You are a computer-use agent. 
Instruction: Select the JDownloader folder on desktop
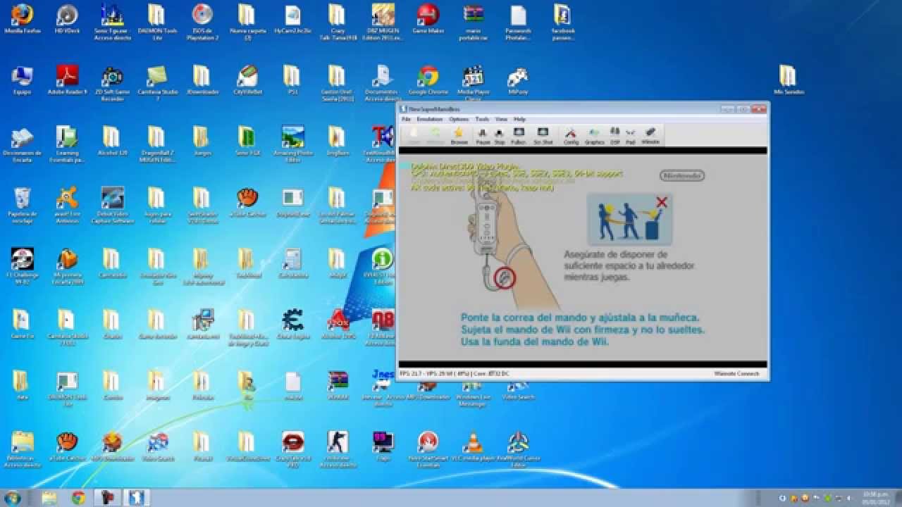click(x=202, y=81)
